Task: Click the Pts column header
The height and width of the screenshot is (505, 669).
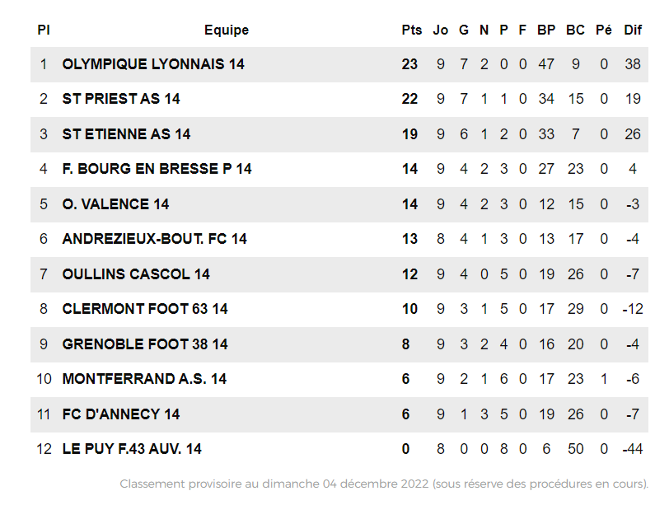Action: (x=411, y=30)
